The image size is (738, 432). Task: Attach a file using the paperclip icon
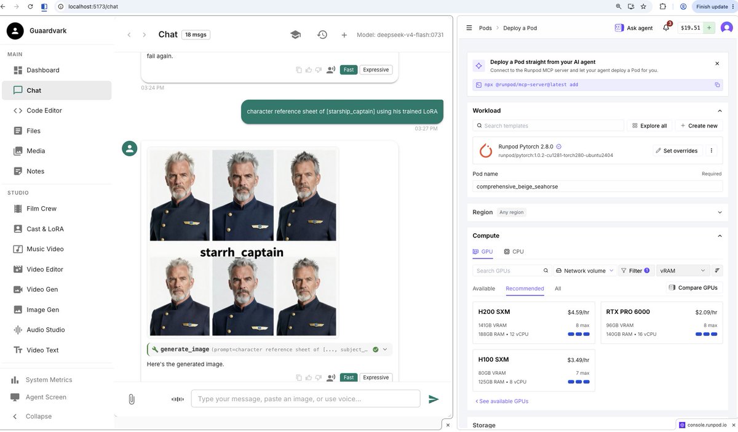(132, 399)
